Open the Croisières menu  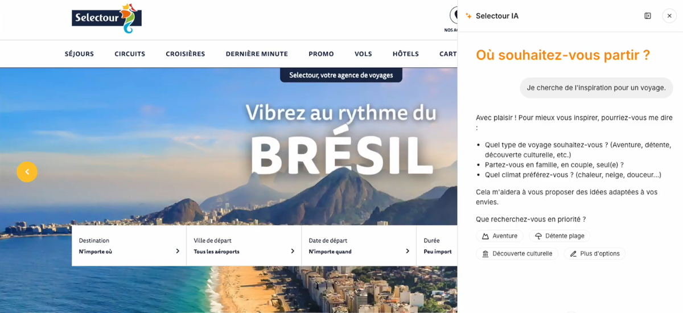[186, 54]
